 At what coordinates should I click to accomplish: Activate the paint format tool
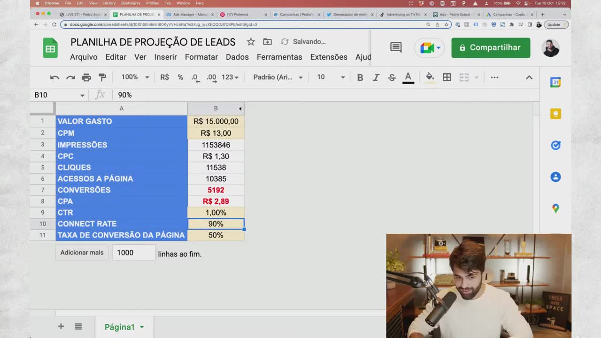(x=102, y=77)
